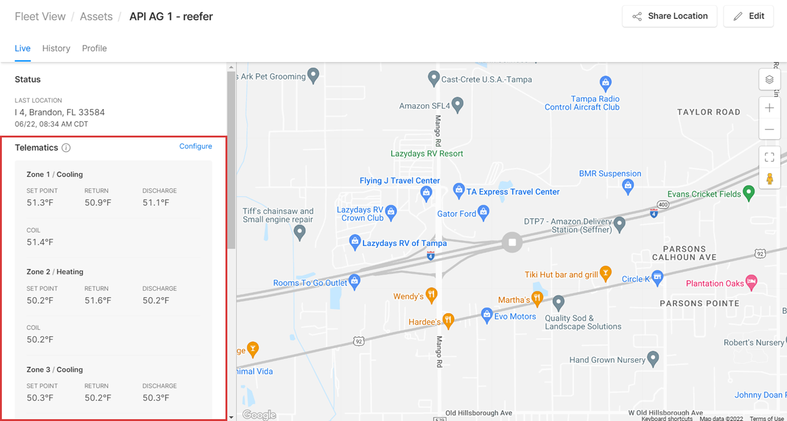Open the Configure telematics link

pyautogui.click(x=195, y=146)
